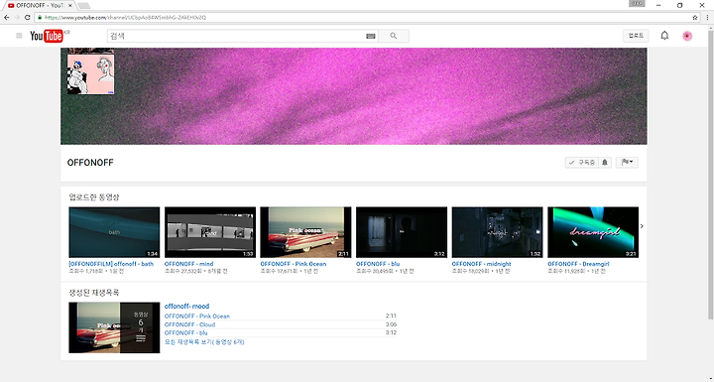
Task: Click the upload button in the header
Action: click(x=636, y=36)
